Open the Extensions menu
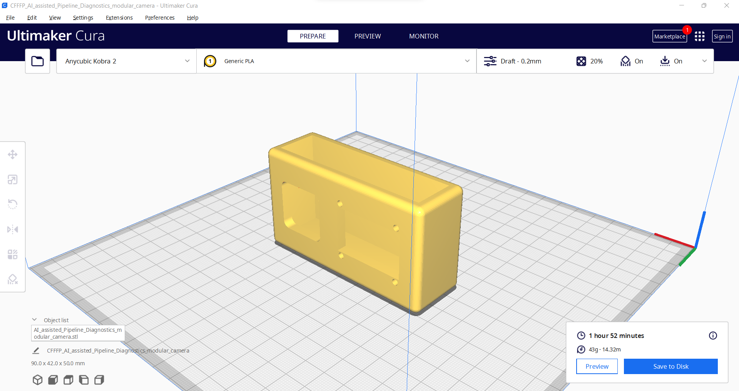This screenshot has width=739, height=391. pyautogui.click(x=119, y=18)
